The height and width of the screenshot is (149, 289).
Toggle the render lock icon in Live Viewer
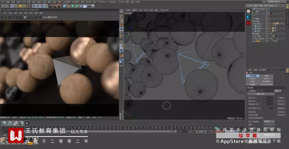[x=21, y=17]
